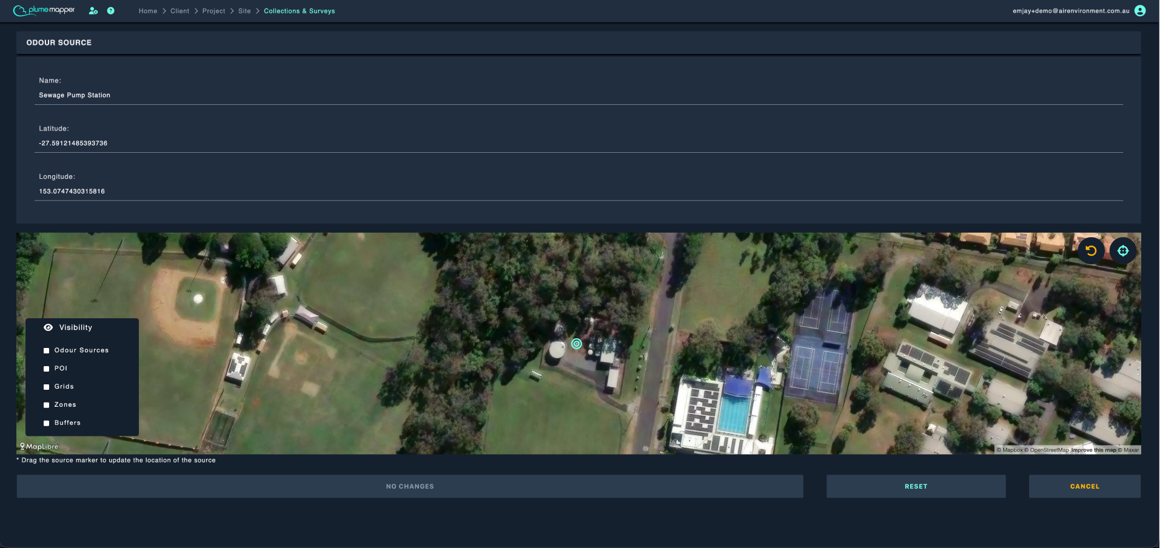Click the account email address text
Image resolution: width=1160 pixels, height=548 pixels.
click(1071, 11)
